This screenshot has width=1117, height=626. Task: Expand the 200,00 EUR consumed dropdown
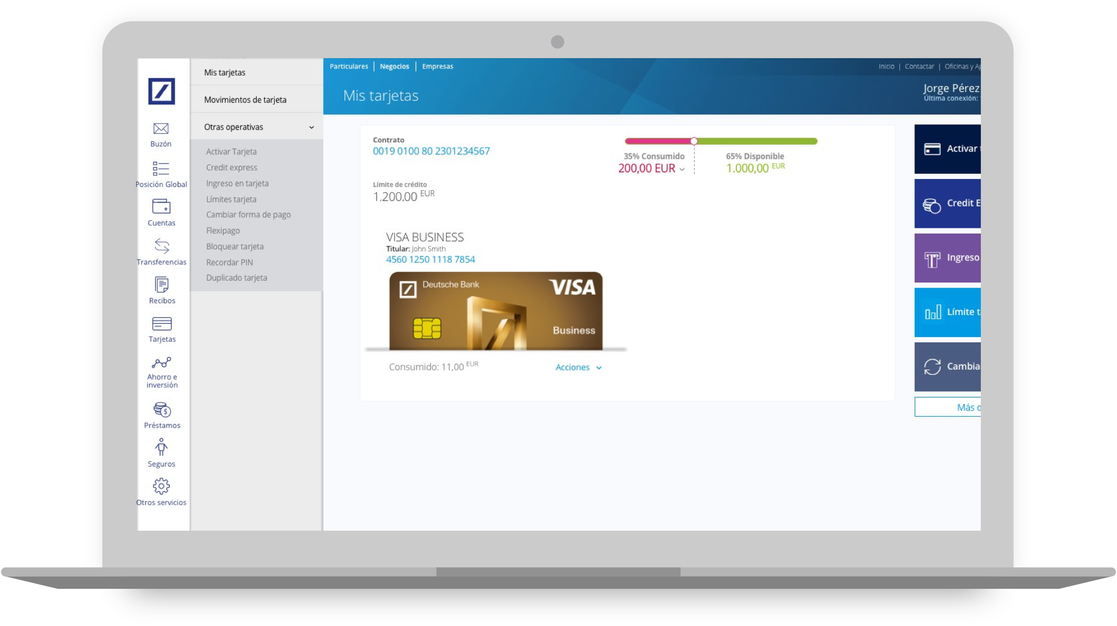[x=682, y=169]
